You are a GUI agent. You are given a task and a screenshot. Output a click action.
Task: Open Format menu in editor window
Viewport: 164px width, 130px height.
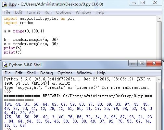[x=33, y=12]
